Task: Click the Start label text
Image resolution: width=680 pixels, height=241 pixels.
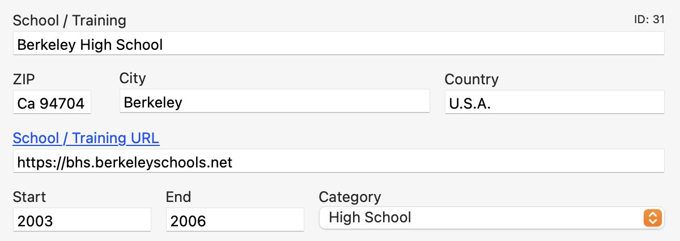Action: click(x=29, y=197)
